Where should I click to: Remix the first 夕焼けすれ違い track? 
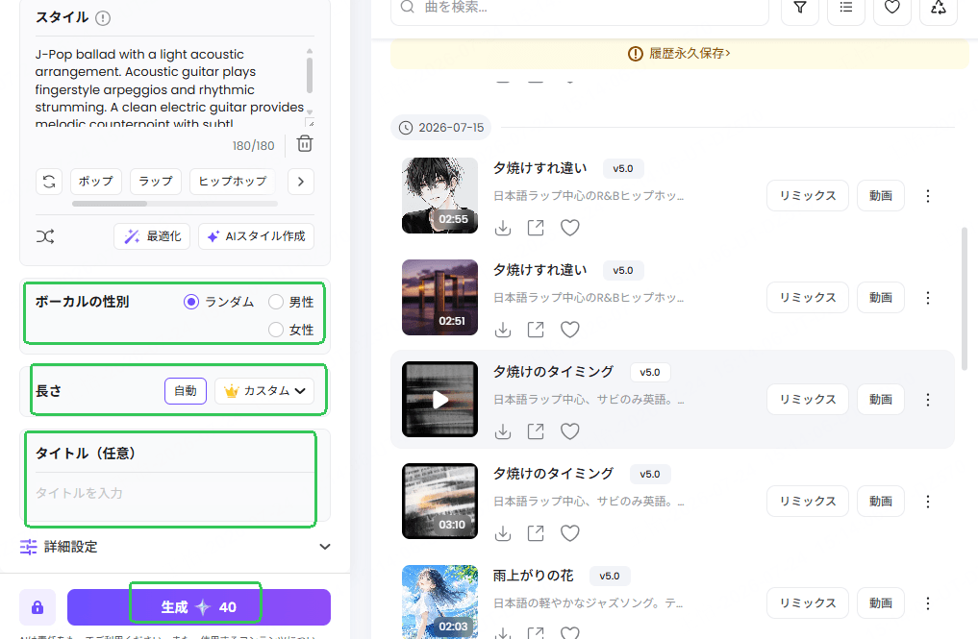click(x=808, y=196)
